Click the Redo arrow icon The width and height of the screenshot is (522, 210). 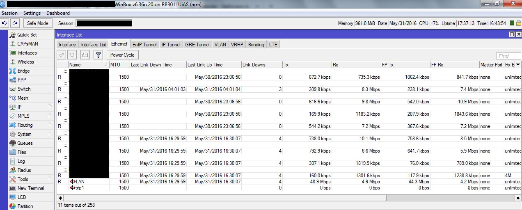[15, 23]
